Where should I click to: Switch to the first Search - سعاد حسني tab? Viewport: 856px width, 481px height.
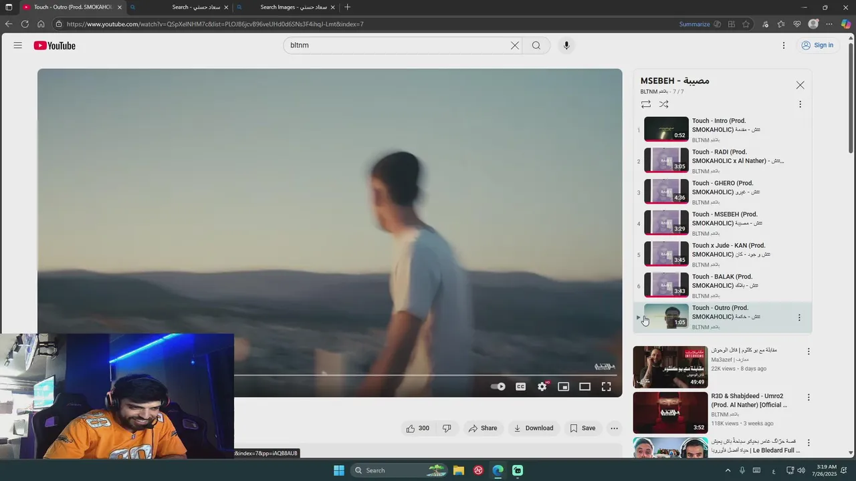click(x=179, y=7)
